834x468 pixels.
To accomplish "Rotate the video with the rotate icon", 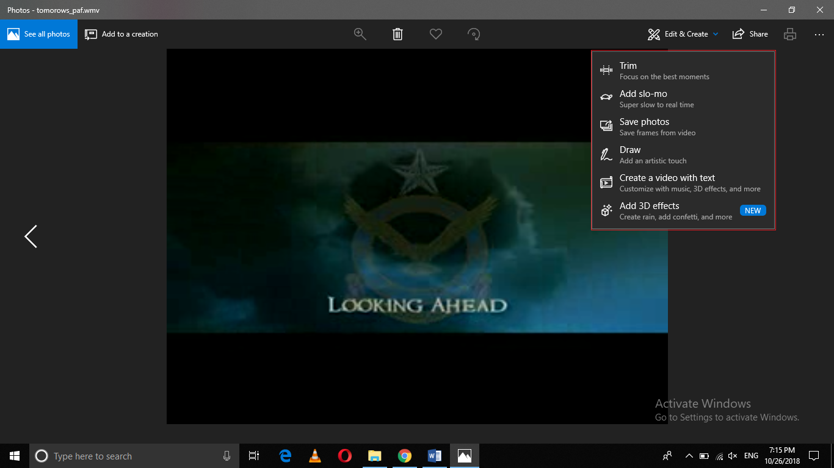I will 474,34.
